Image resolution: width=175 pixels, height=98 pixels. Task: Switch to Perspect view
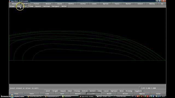point(56,6)
